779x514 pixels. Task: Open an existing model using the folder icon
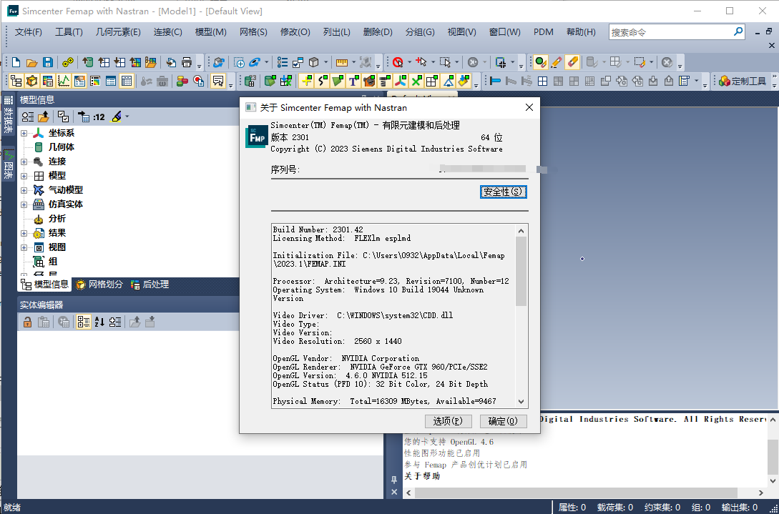[31, 62]
